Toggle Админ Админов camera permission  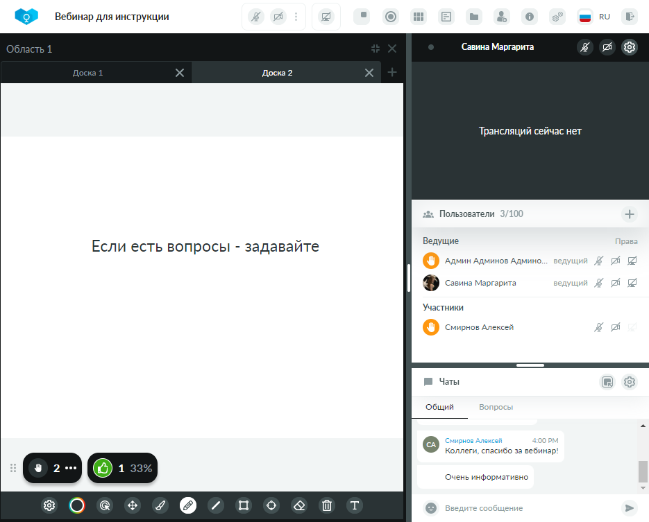pos(616,261)
